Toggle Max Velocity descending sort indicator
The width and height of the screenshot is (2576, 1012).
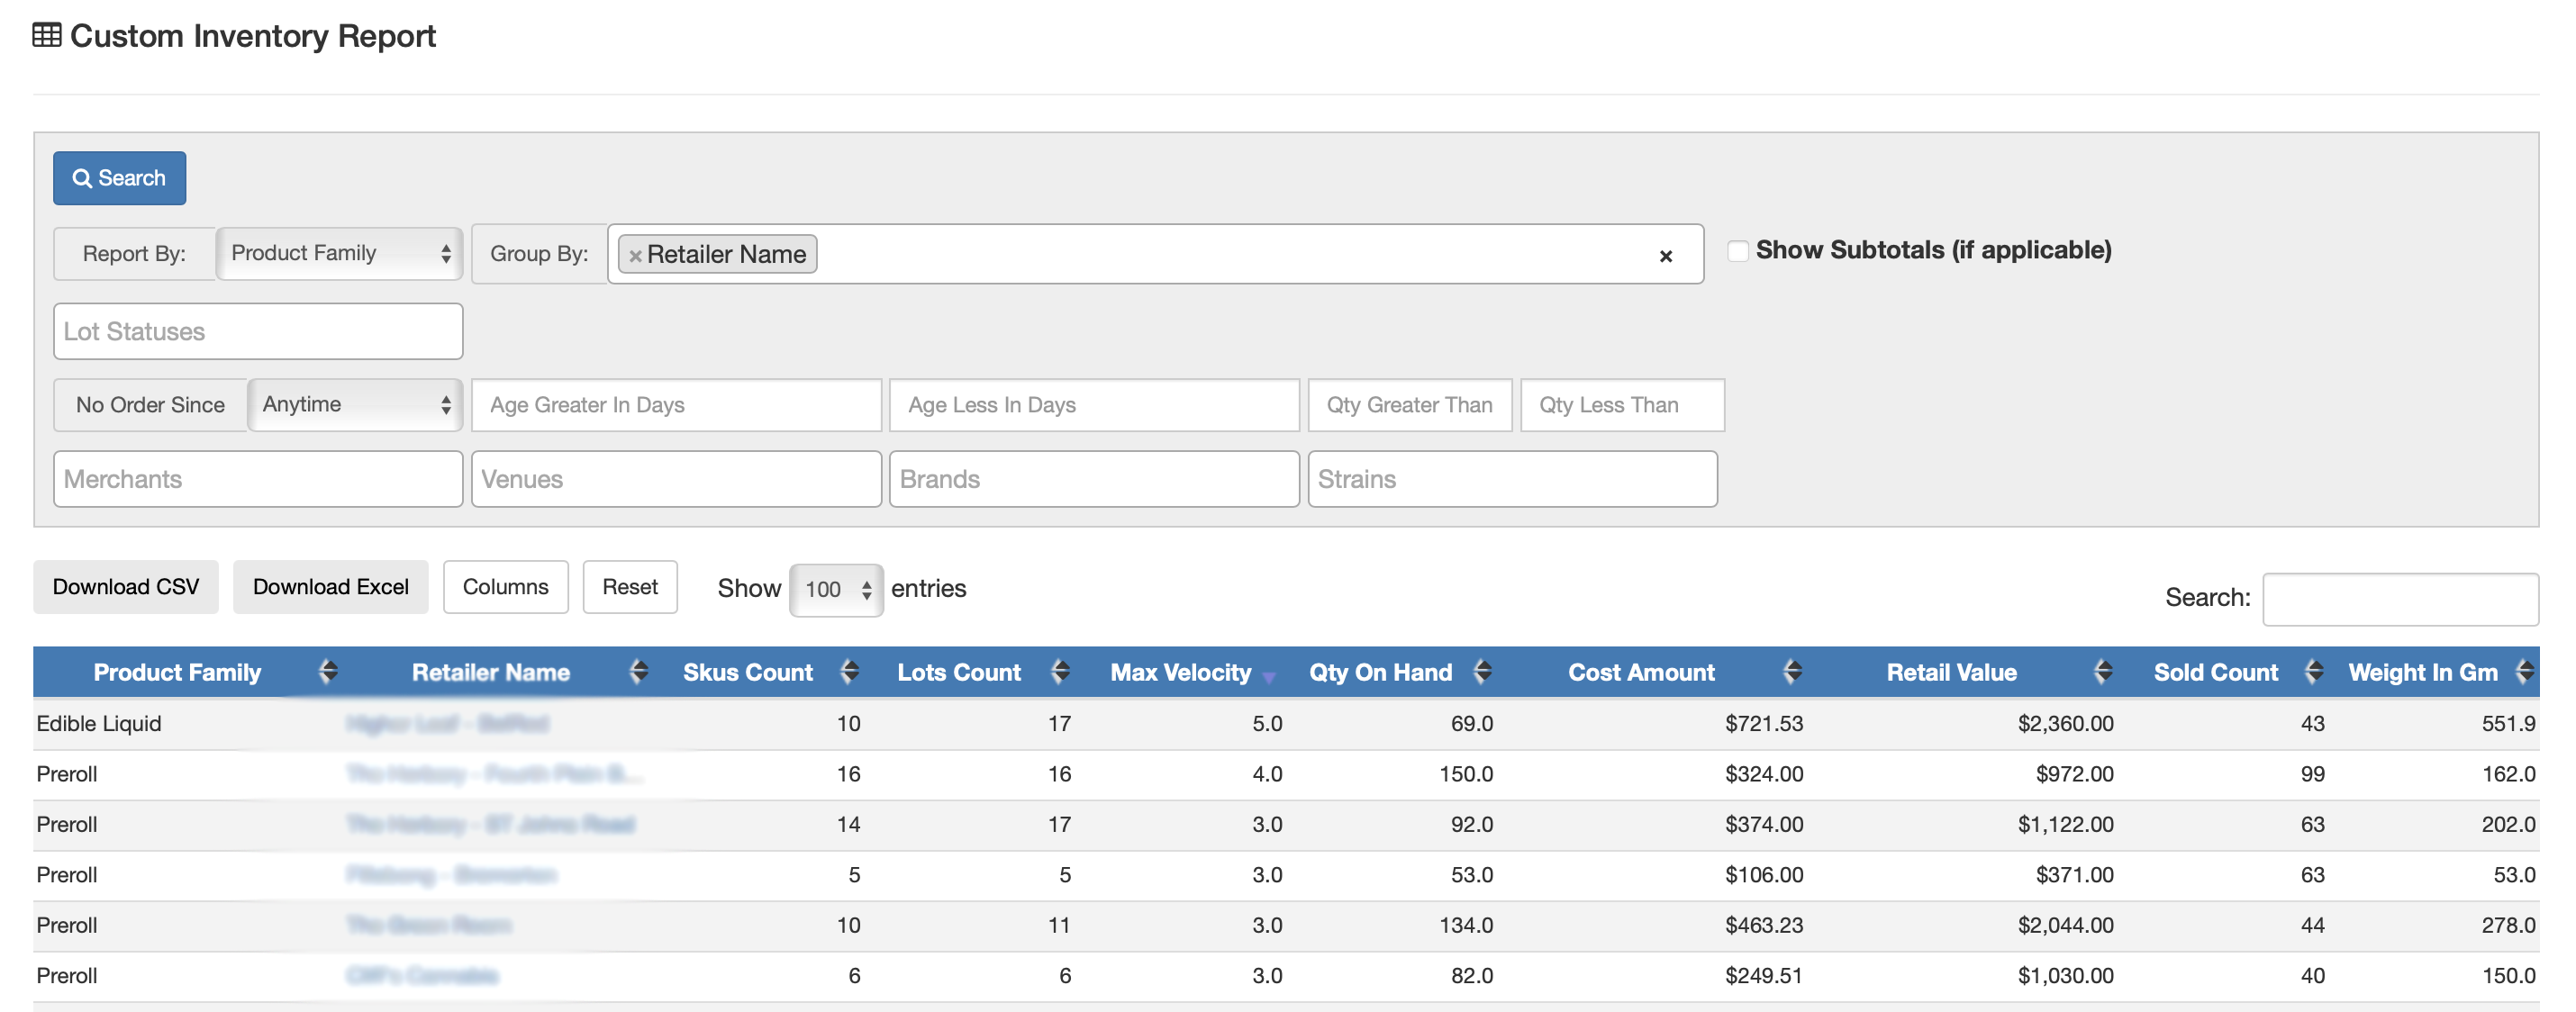pyautogui.click(x=1268, y=677)
